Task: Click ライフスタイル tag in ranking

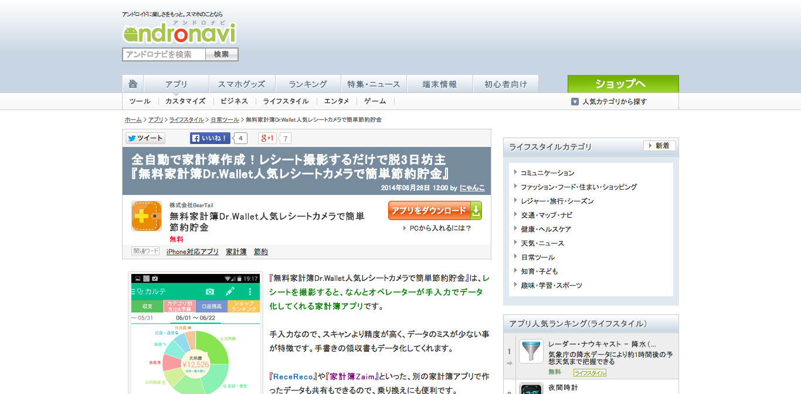Action: pyautogui.click(x=590, y=373)
